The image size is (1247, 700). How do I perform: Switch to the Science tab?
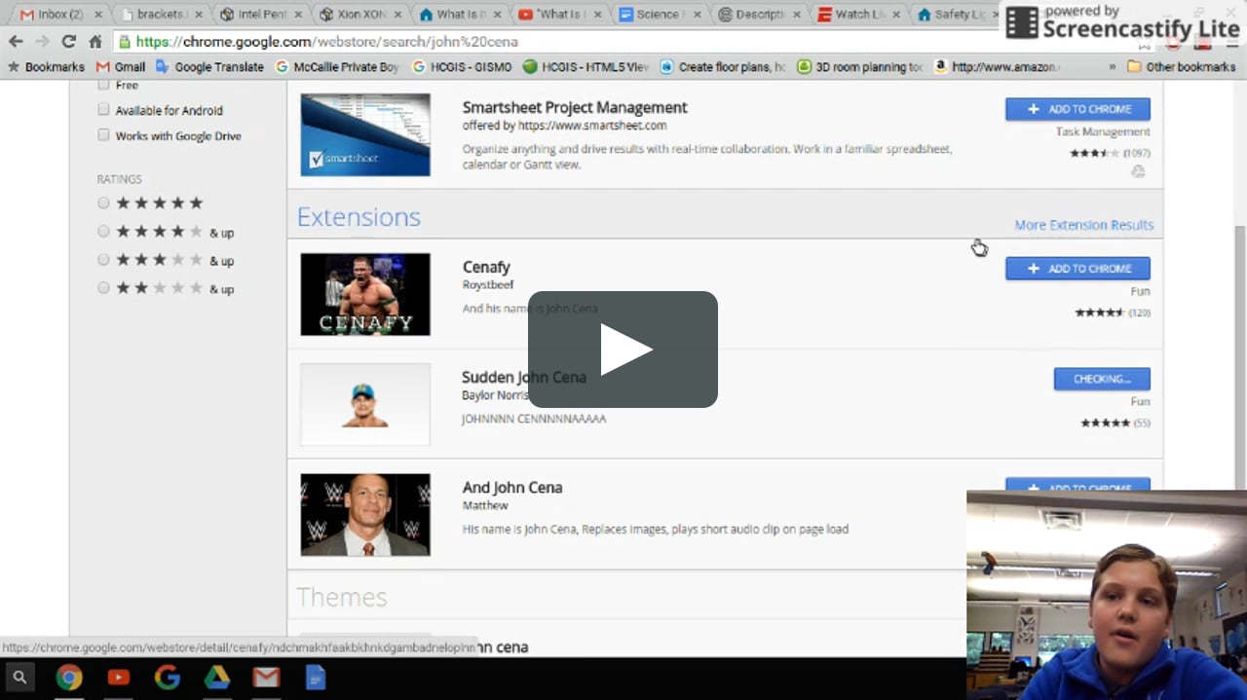(x=658, y=15)
